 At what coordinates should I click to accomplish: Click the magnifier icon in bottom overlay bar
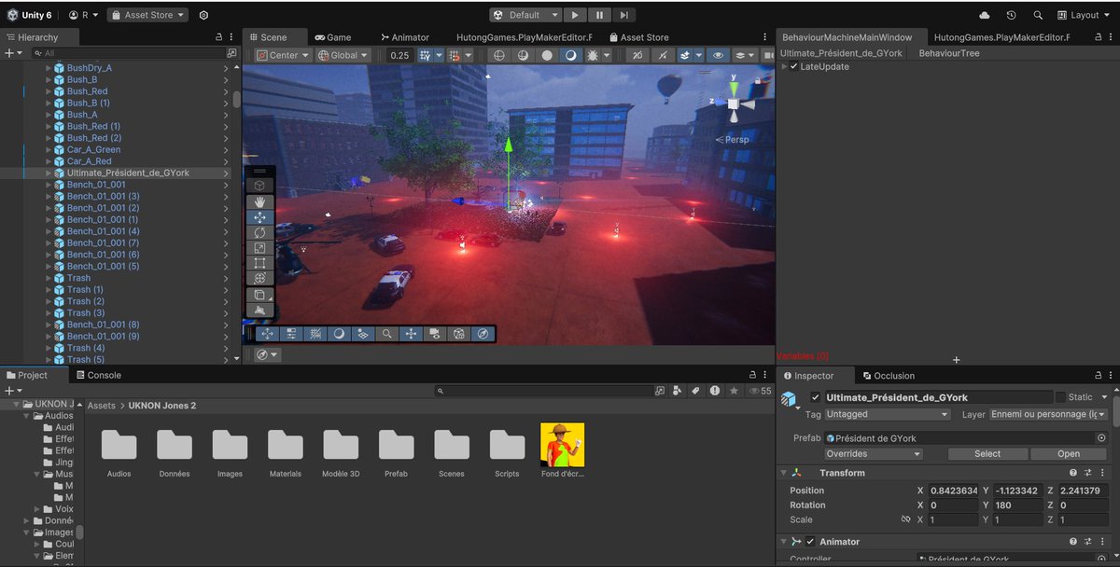(x=386, y=333)
